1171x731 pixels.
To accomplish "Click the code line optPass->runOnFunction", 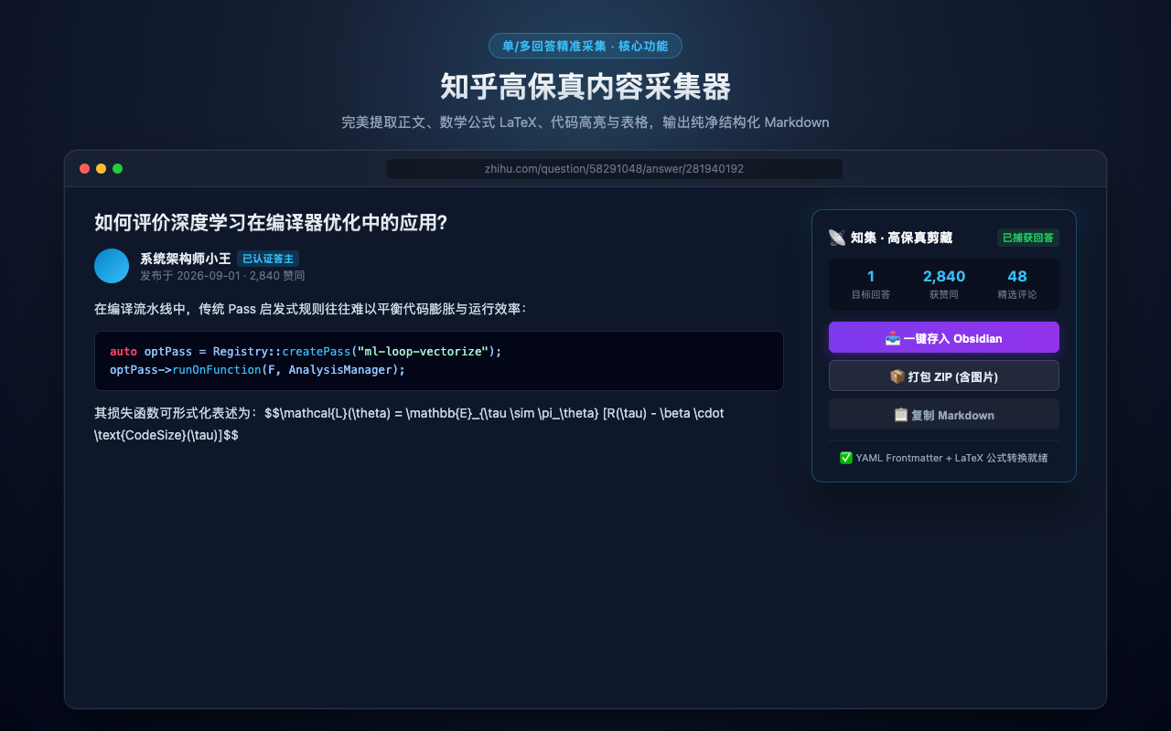I will (257, 369).
